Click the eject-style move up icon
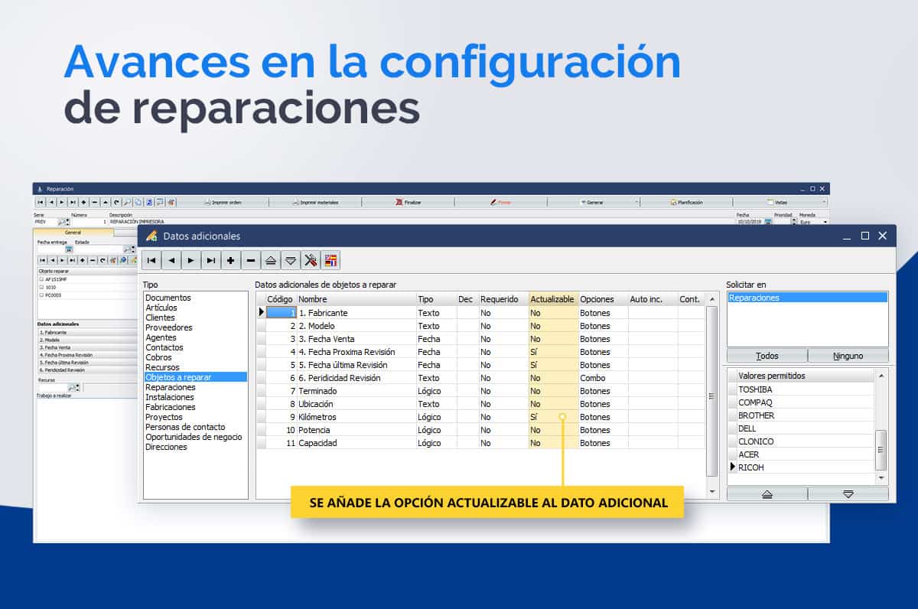Viewport: 918px width, 609px height. click(271, 260)
